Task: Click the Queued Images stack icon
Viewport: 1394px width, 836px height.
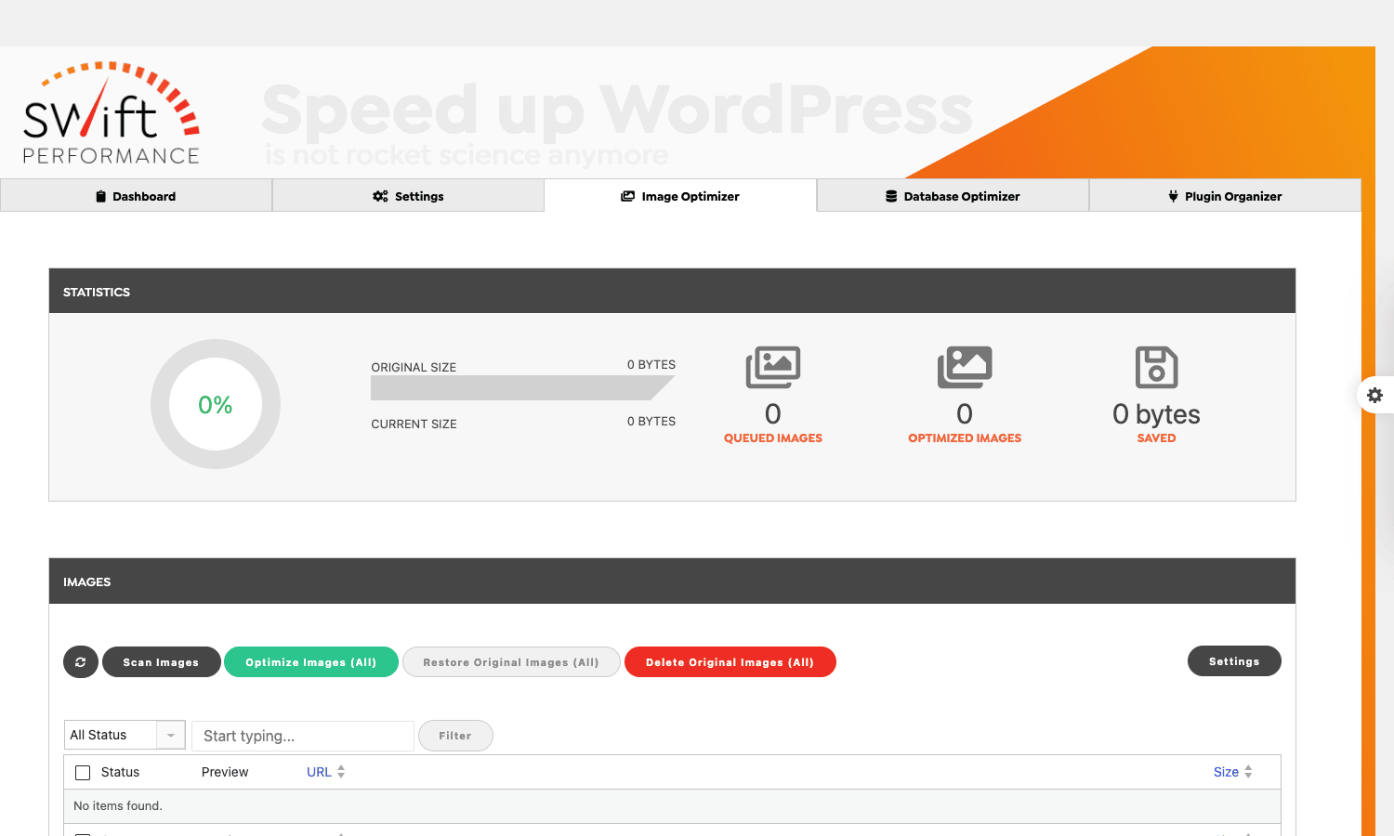Action: [773, 368]
